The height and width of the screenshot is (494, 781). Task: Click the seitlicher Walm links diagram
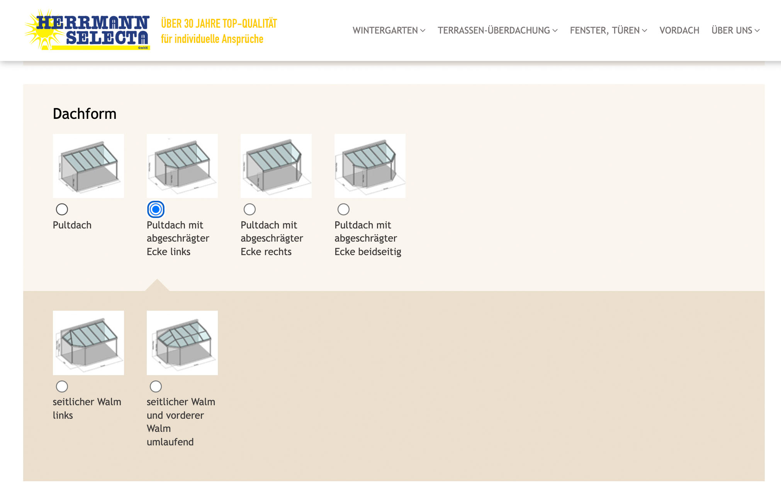pos(88,343)
